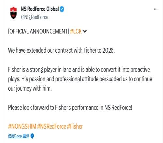163x143 pixels.
Task: Open the NS RedForce Global profile name
Action: (x=40, y=9)
